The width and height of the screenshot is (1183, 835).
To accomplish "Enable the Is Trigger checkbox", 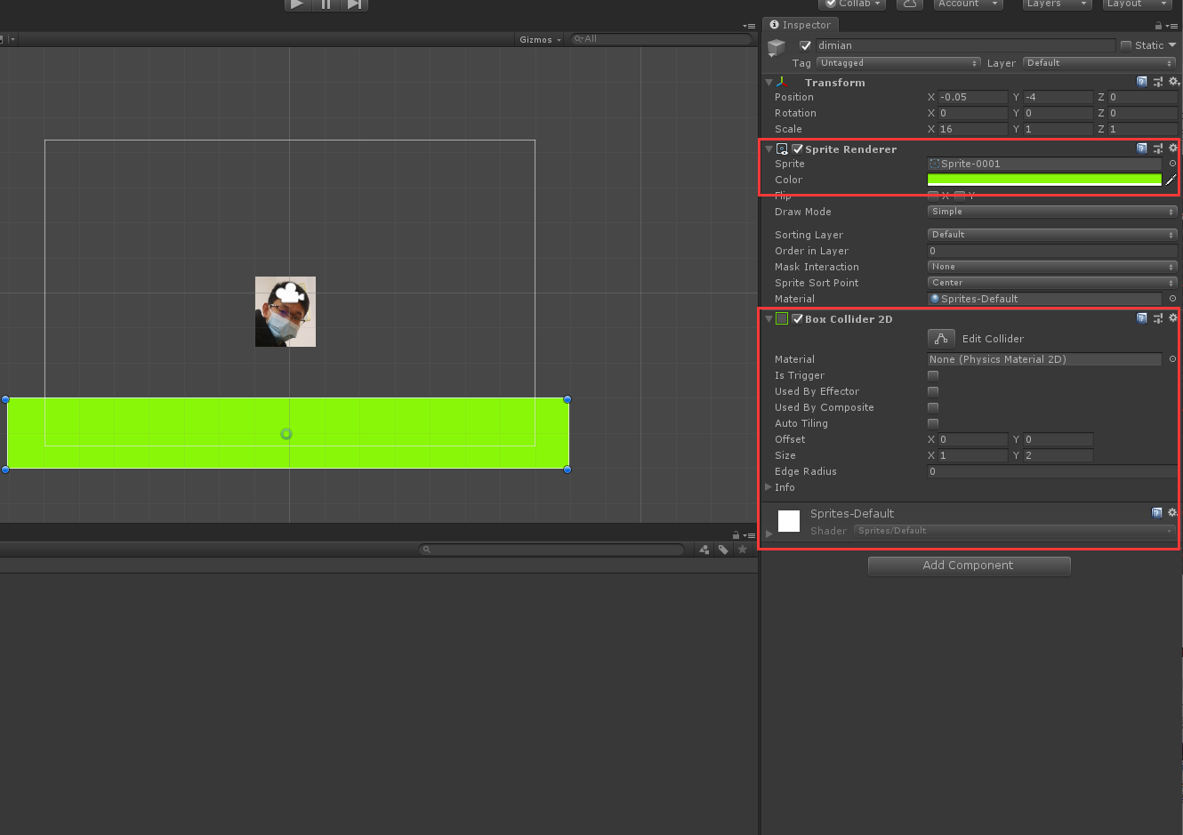I will click(933, 375).
